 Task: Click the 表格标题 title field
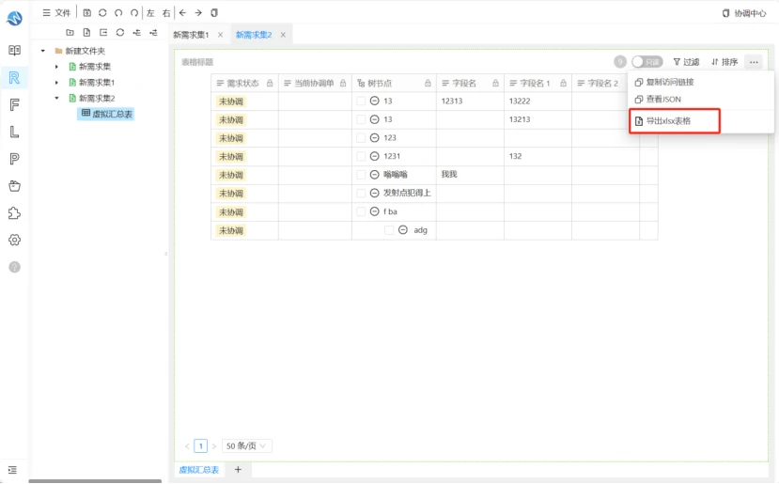point(197,62)
